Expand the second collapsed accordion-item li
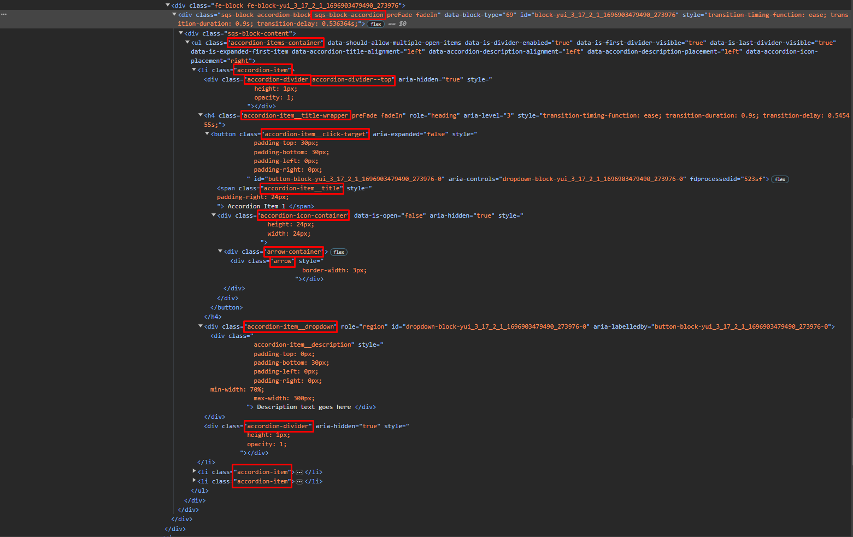Screen dimensions: 853x537 [194, 471]
